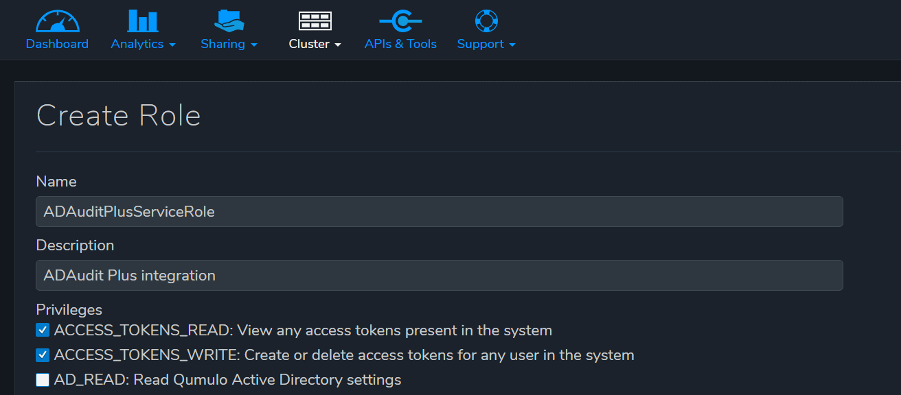
Task: Open the APIs & Tools menu item
Action: click(x=400, y=44)
